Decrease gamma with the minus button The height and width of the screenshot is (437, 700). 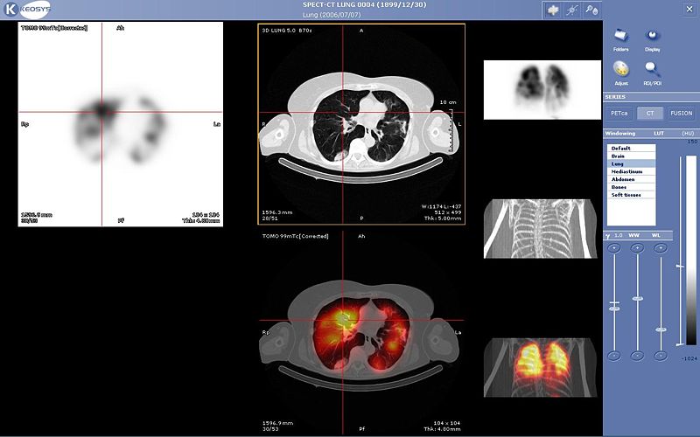coord(614,356)
